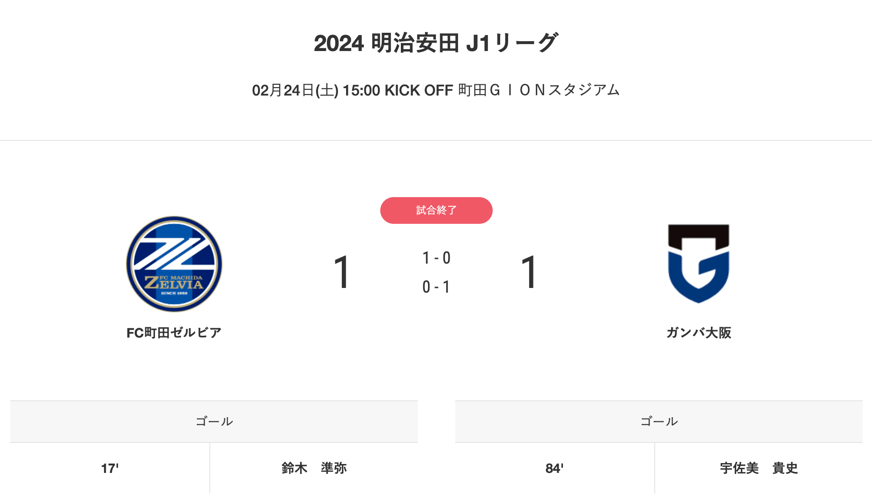Viewport: 872px width, 501px height.
Task: Select the 町田GIONスタジアム venue name
Action: tap(539, 90)
